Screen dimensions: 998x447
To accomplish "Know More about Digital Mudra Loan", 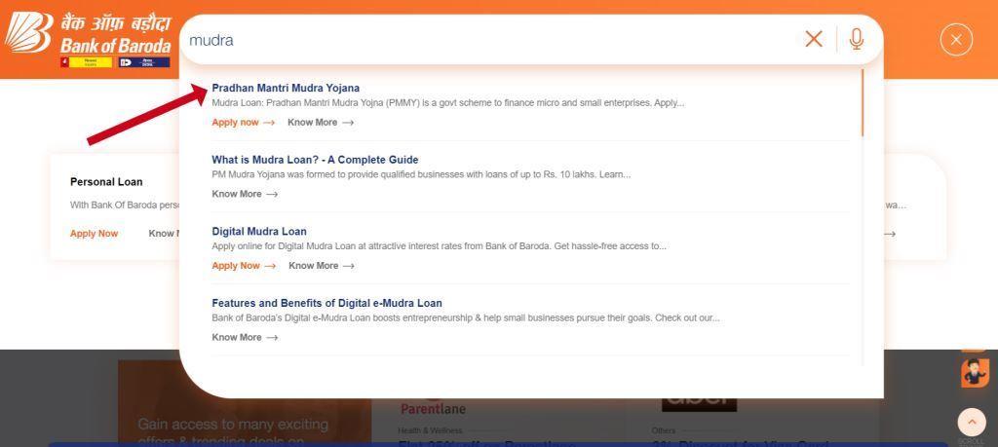I will point(322,266).
